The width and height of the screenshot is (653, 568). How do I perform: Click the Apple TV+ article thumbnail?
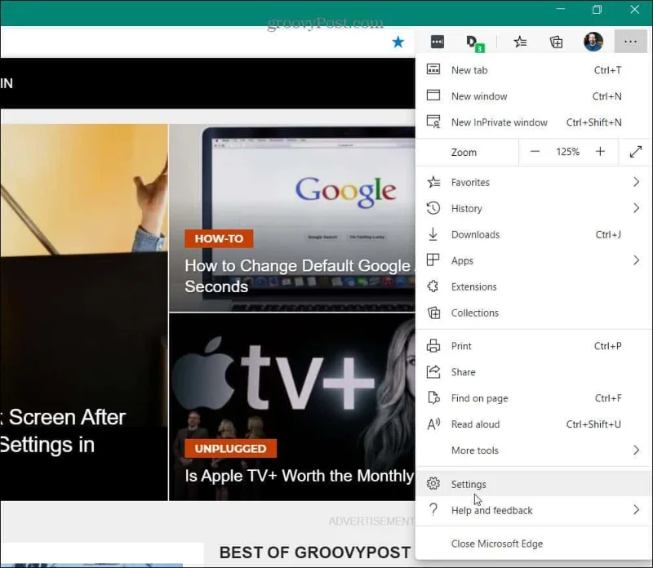tap(292, 407)
